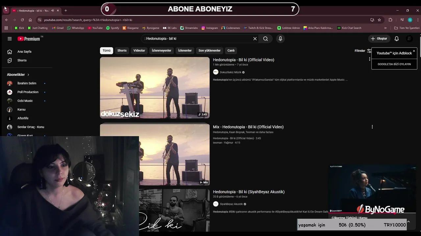Image resolution: width=421 pixels, height=236 pixels.
Task: Reload the current page
Action: (22, 20)
